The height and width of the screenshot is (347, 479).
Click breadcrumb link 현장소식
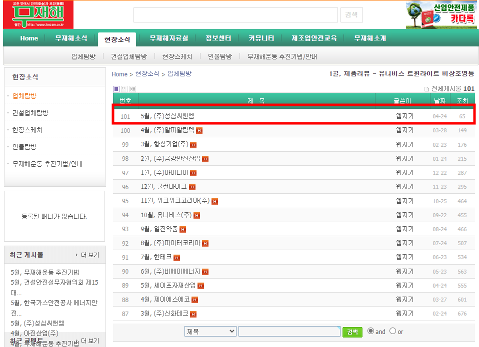[x=147, y=74]
